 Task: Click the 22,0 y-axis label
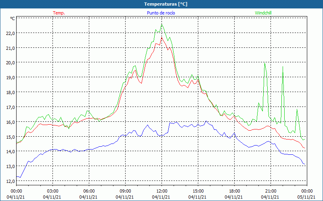point(10,33)
